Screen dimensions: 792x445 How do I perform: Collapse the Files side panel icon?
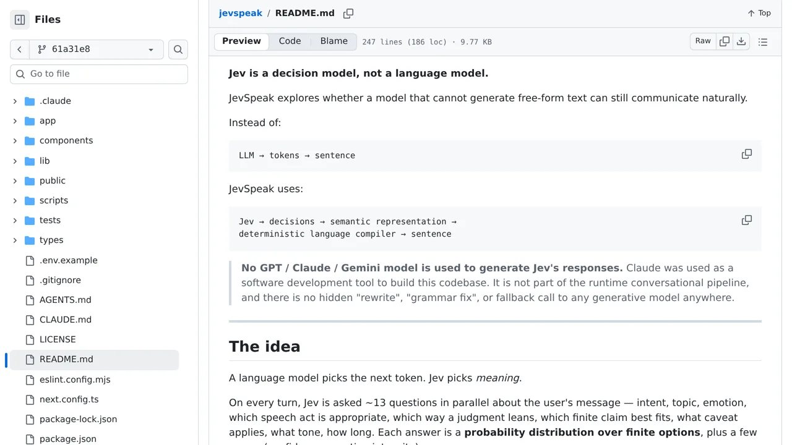click(20, 20)
